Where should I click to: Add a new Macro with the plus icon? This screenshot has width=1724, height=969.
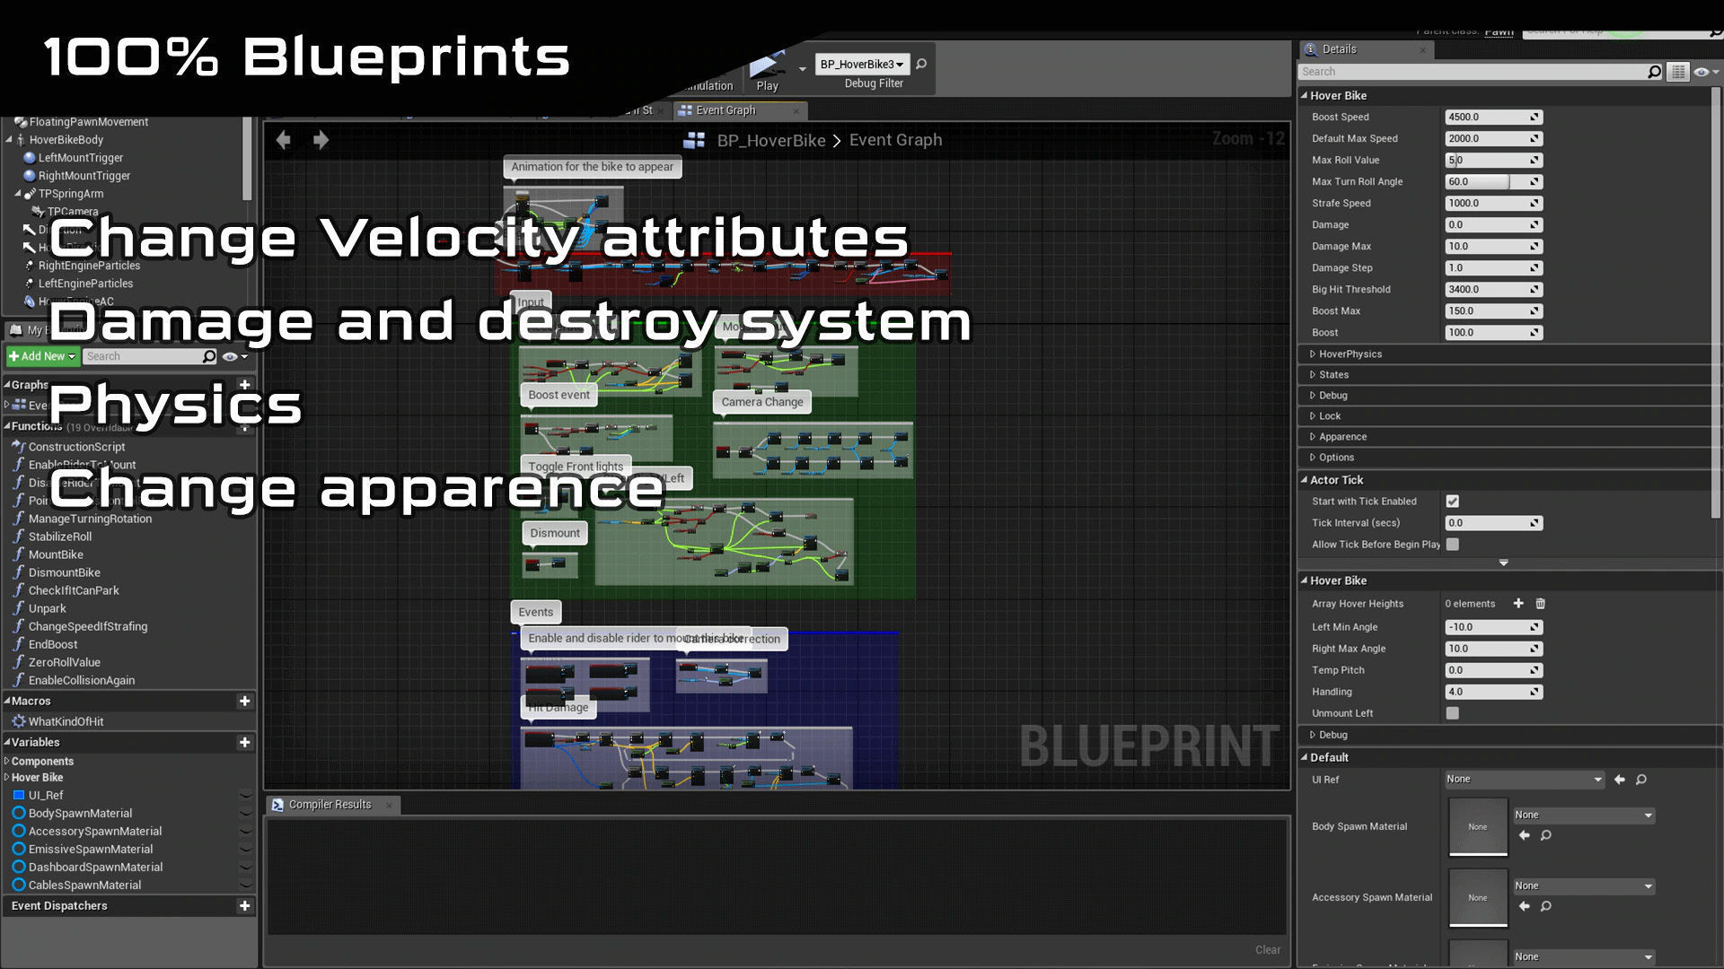[244, 701]
